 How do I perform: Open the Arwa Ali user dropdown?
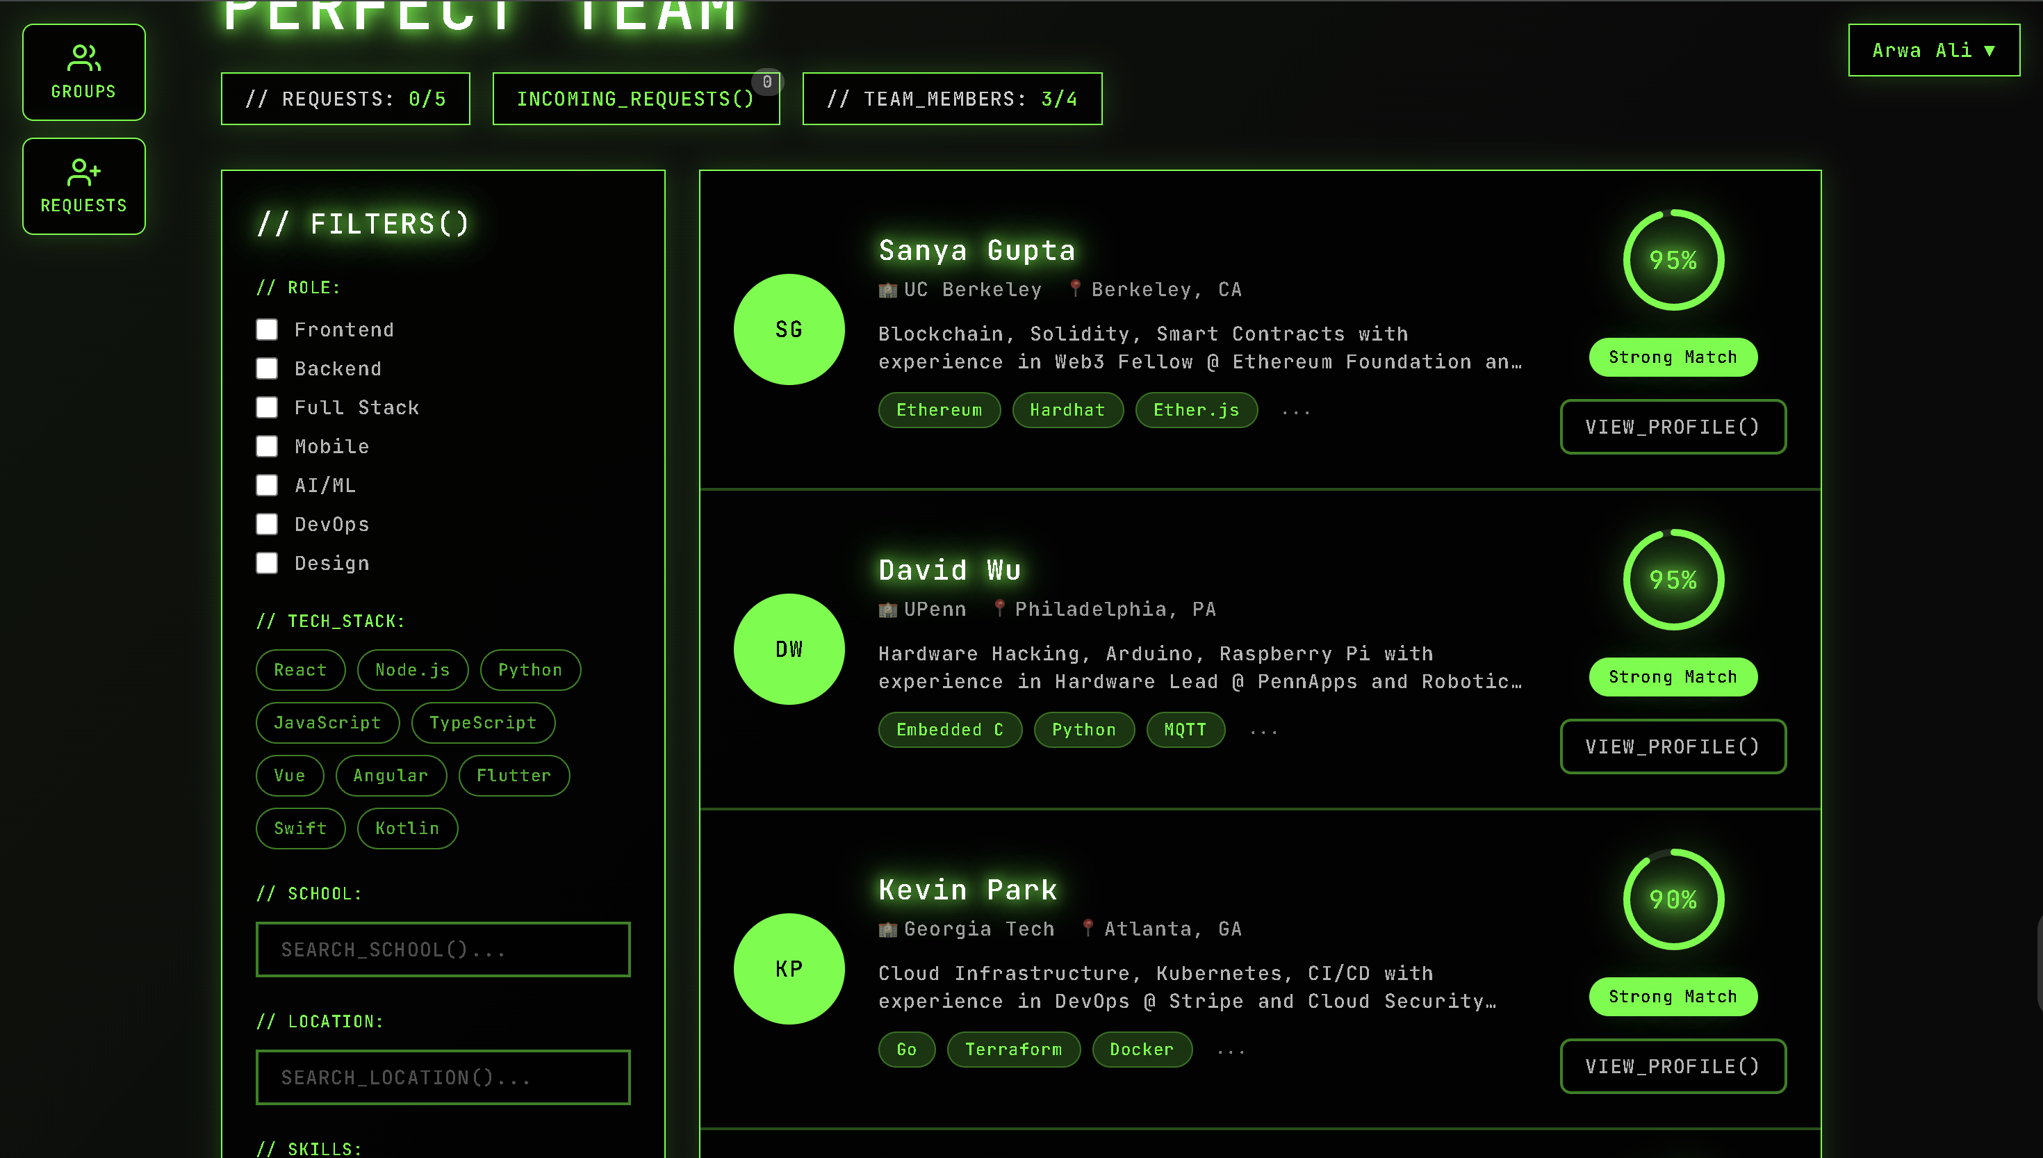click(x=1933, y=50)
